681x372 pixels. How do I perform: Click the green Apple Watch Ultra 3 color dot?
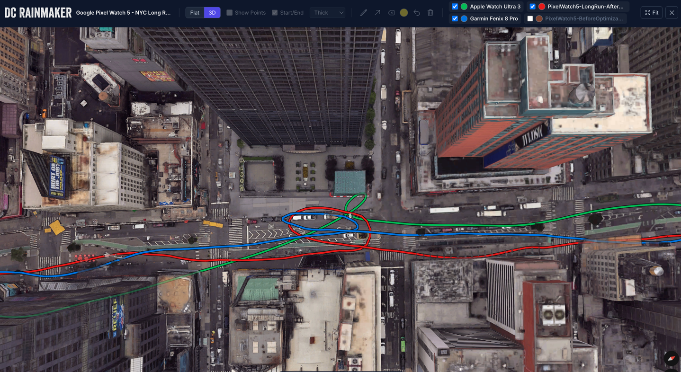click(x=464, y=7)
